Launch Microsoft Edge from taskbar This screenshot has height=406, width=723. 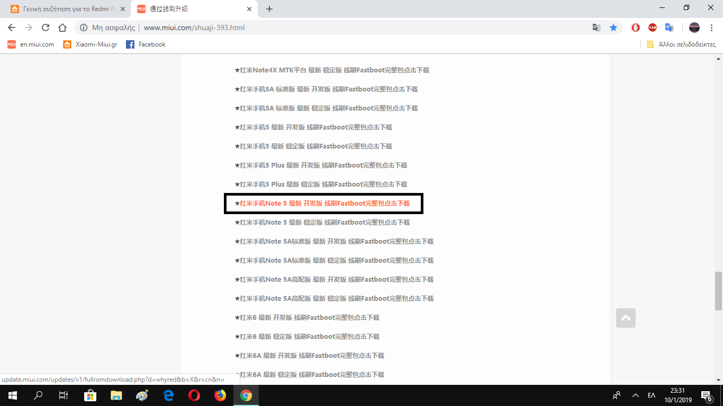click(x=168, y=395)
